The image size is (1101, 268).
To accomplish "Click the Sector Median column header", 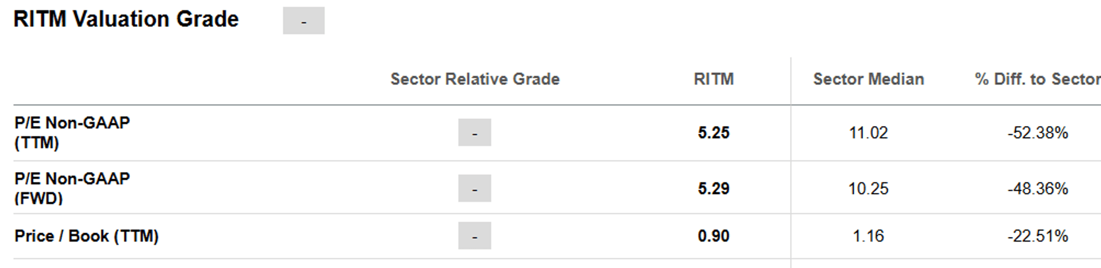I will click(868, 79).
